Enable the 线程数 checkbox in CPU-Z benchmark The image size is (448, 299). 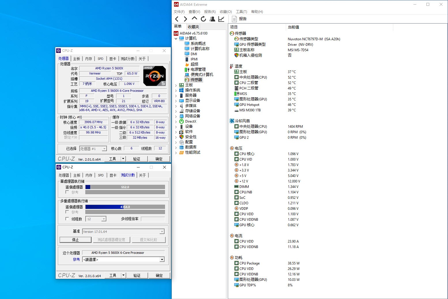67,219
